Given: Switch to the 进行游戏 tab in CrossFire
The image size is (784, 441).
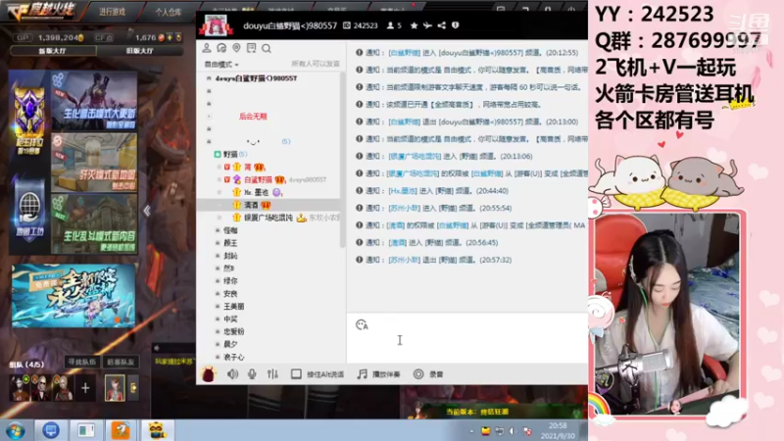Looking at the screenshot, I should pos(112,12).
